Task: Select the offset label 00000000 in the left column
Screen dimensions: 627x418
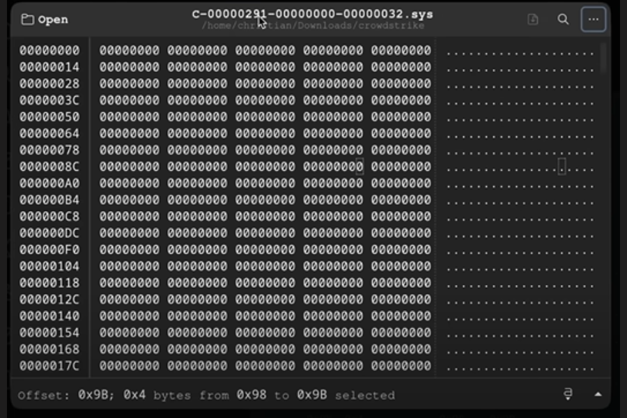Action: coord(48,50)
